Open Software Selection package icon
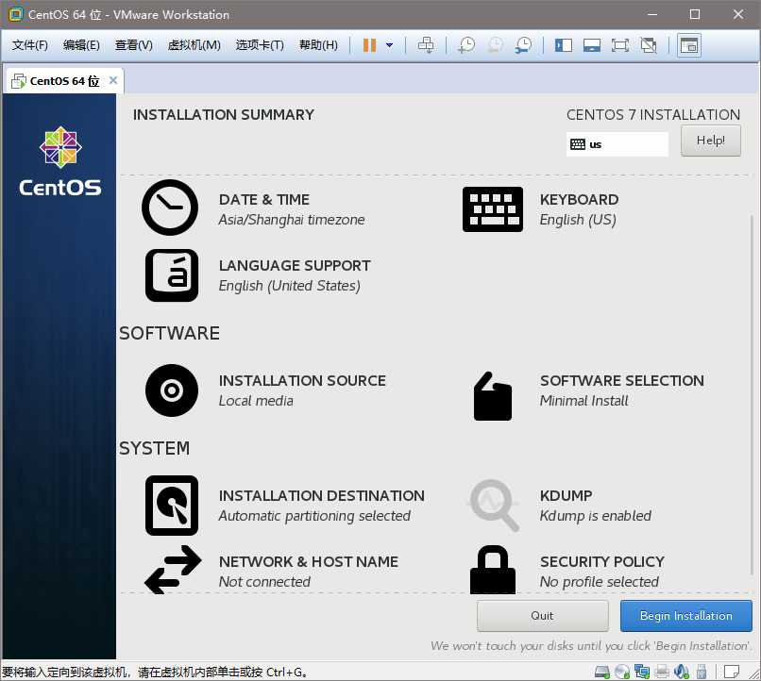 (493, 396)
